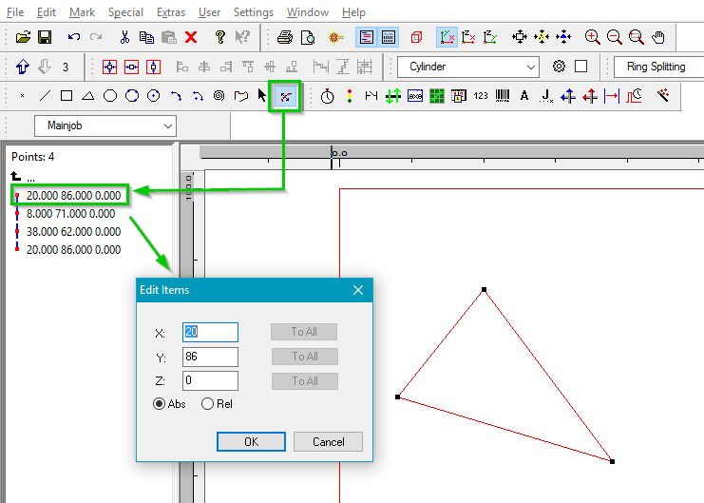Open the Cylinder dropdown
The height and width of the screenshot is (503, 704).
[x=468, y=67]
